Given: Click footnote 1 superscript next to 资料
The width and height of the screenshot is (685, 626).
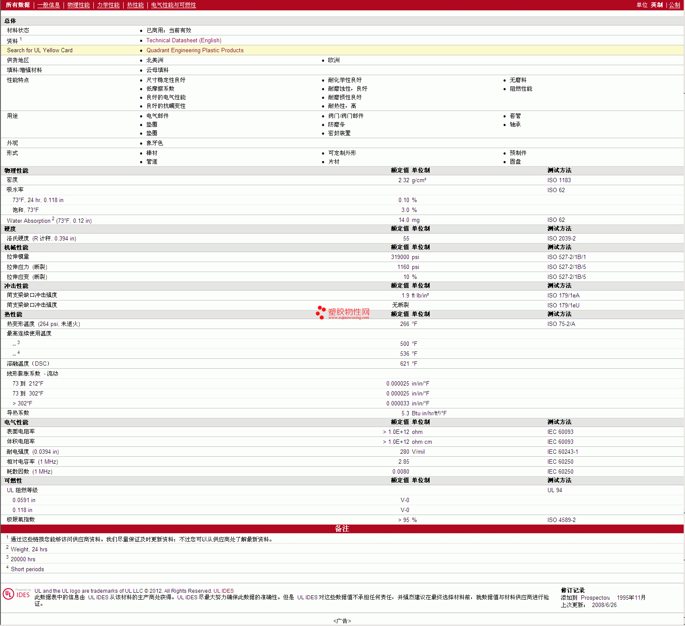Looking at the screenshot, I should [x=21, y=39].
